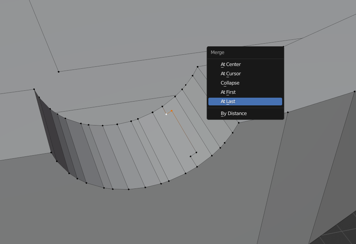Click the white active vertex
356x244 pixels.
(x=166, y=114)
